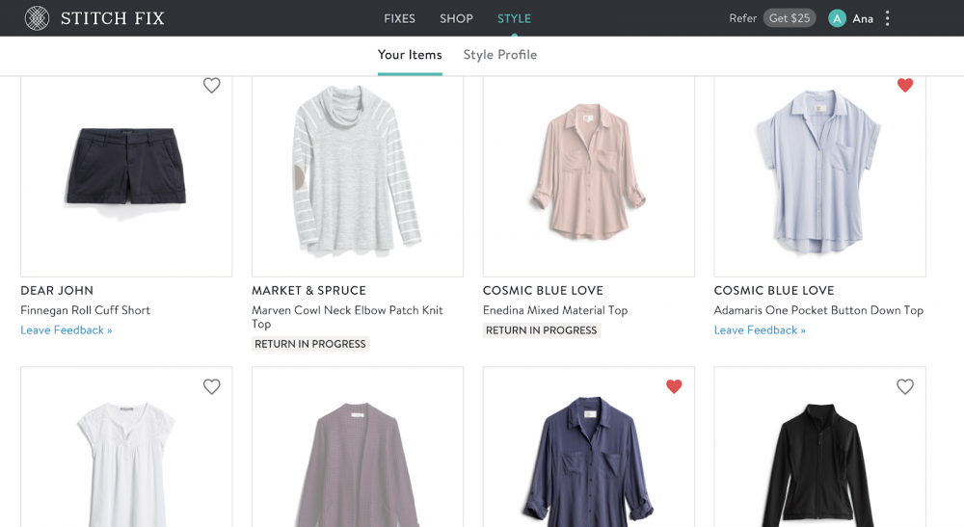View the pink Enedina Mixed Material Top
Screen dimensions: 964x527
tap(588, 175)
